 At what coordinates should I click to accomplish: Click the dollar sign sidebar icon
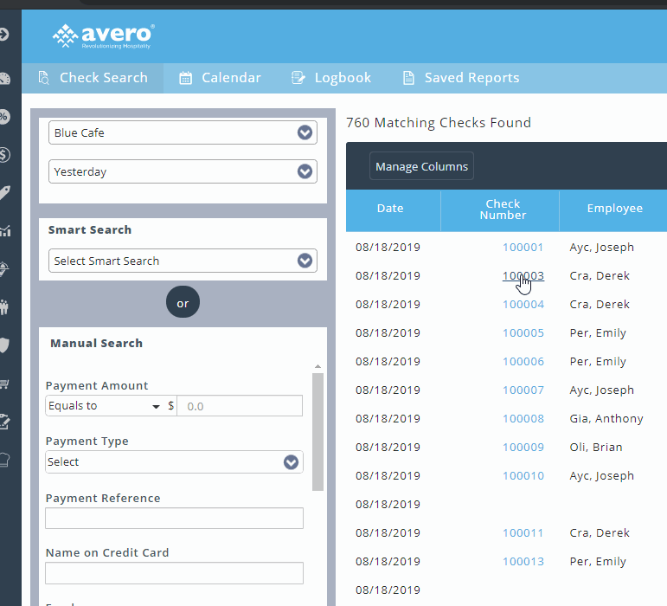coord(4,155)
